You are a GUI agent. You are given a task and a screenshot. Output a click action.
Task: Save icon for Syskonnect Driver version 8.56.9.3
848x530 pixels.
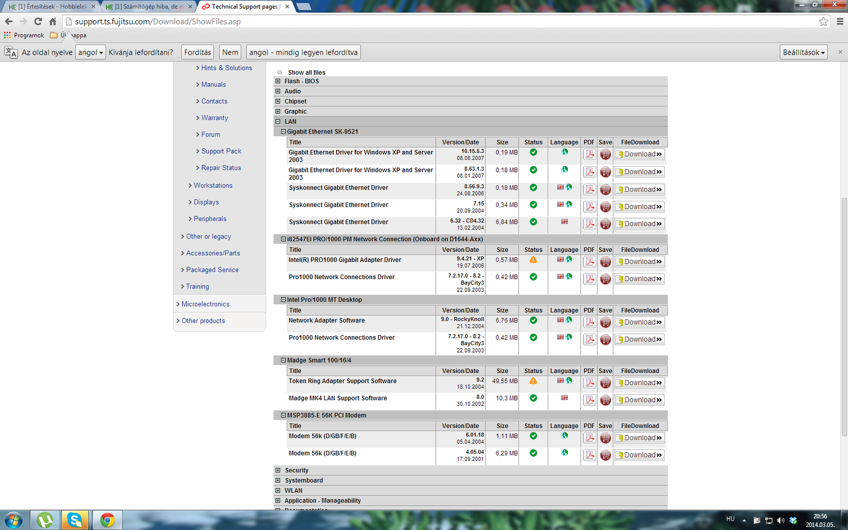[x=605, y=189]
